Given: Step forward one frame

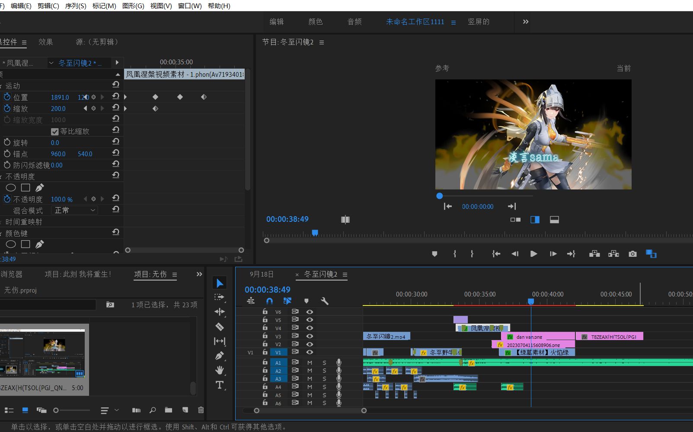Looking at the screenshot, I should [x=553, y=254].
